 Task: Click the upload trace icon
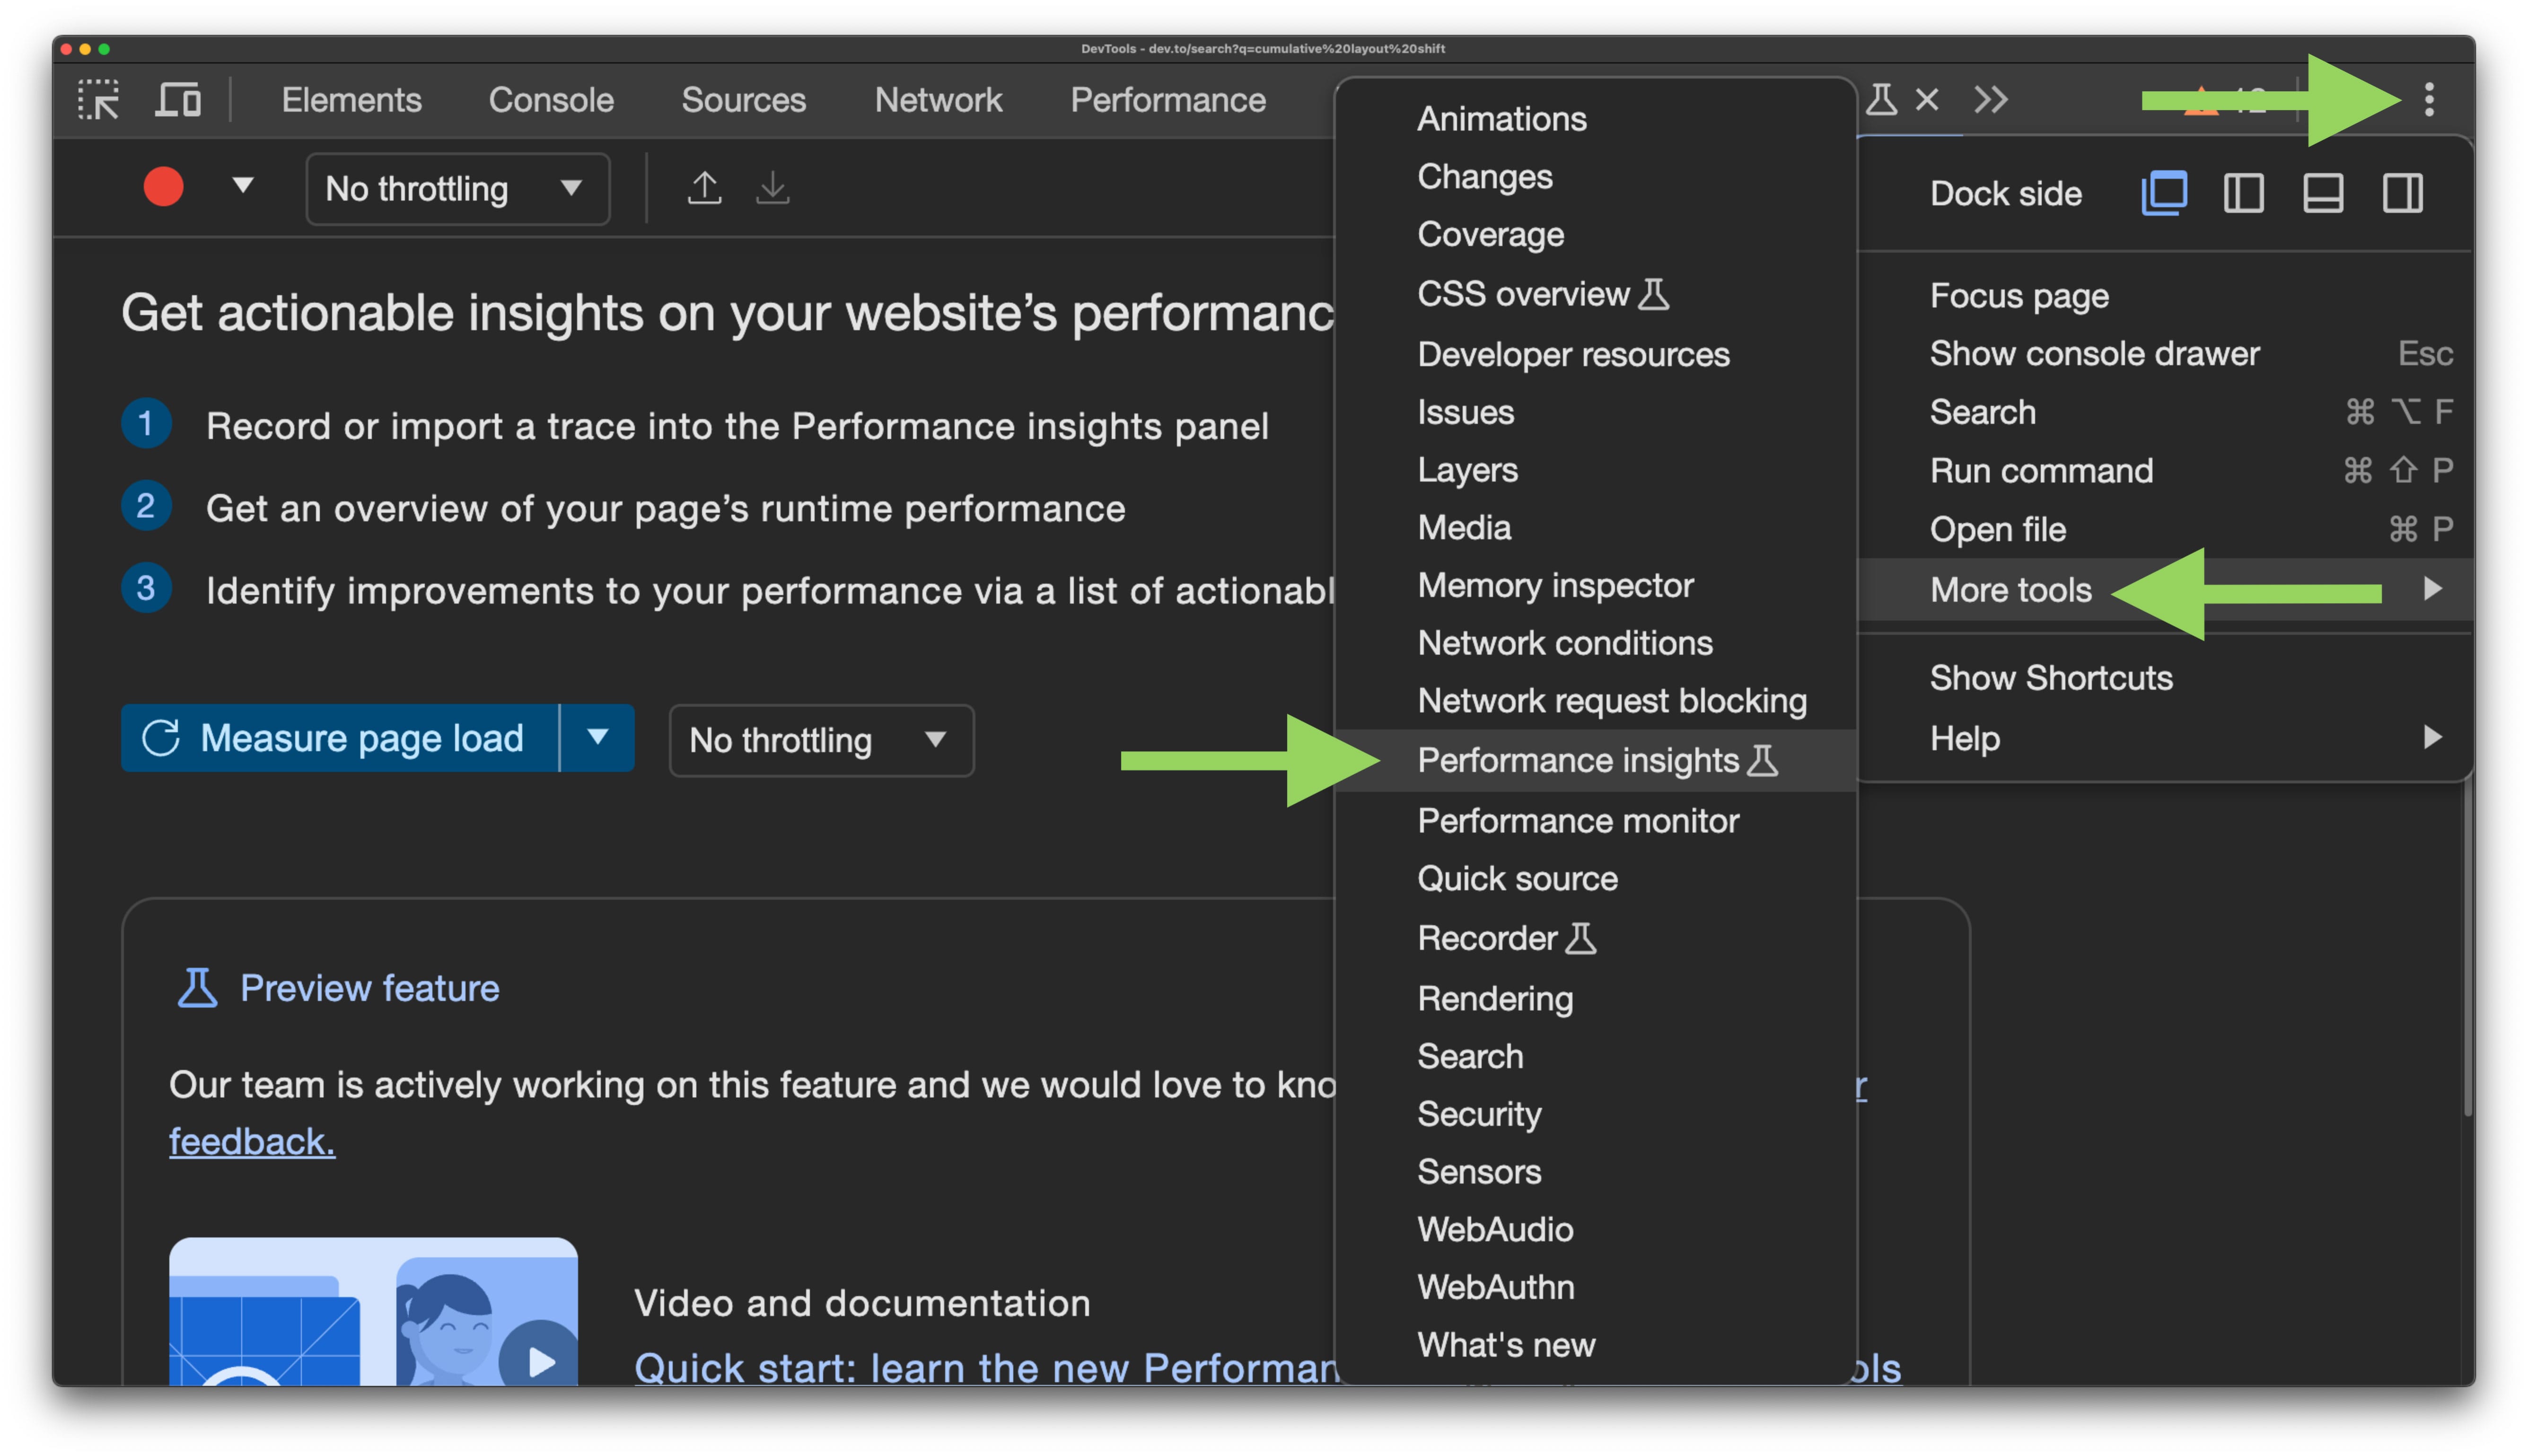[x=705, y=188]
